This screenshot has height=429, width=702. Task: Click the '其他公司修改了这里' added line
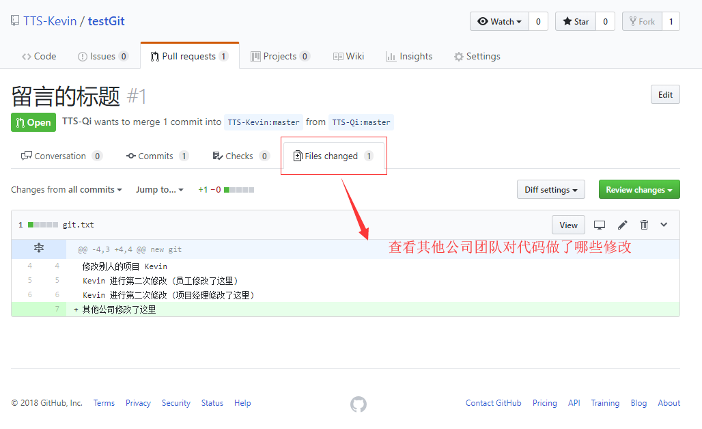[x=119, y=309]
